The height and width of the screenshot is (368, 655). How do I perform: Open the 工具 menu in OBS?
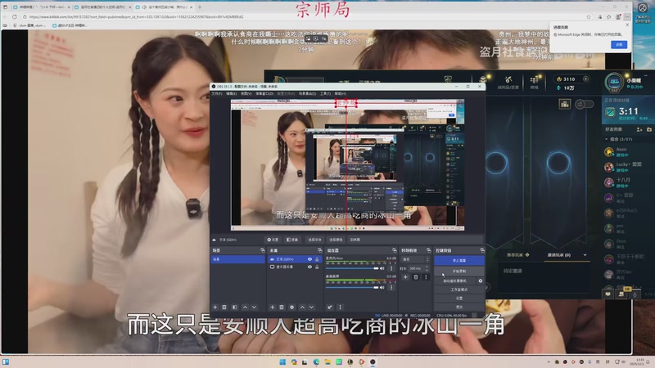tap(325, 93)
